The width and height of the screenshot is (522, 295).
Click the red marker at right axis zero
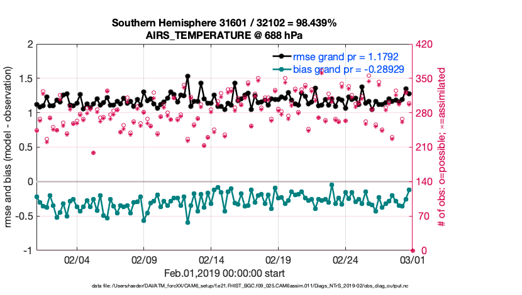pyautogui.click(x=413, y=250)
